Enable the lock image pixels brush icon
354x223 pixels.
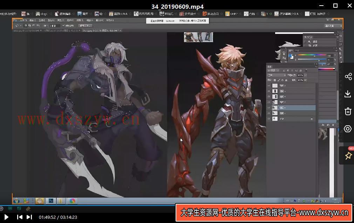[279, 80]
